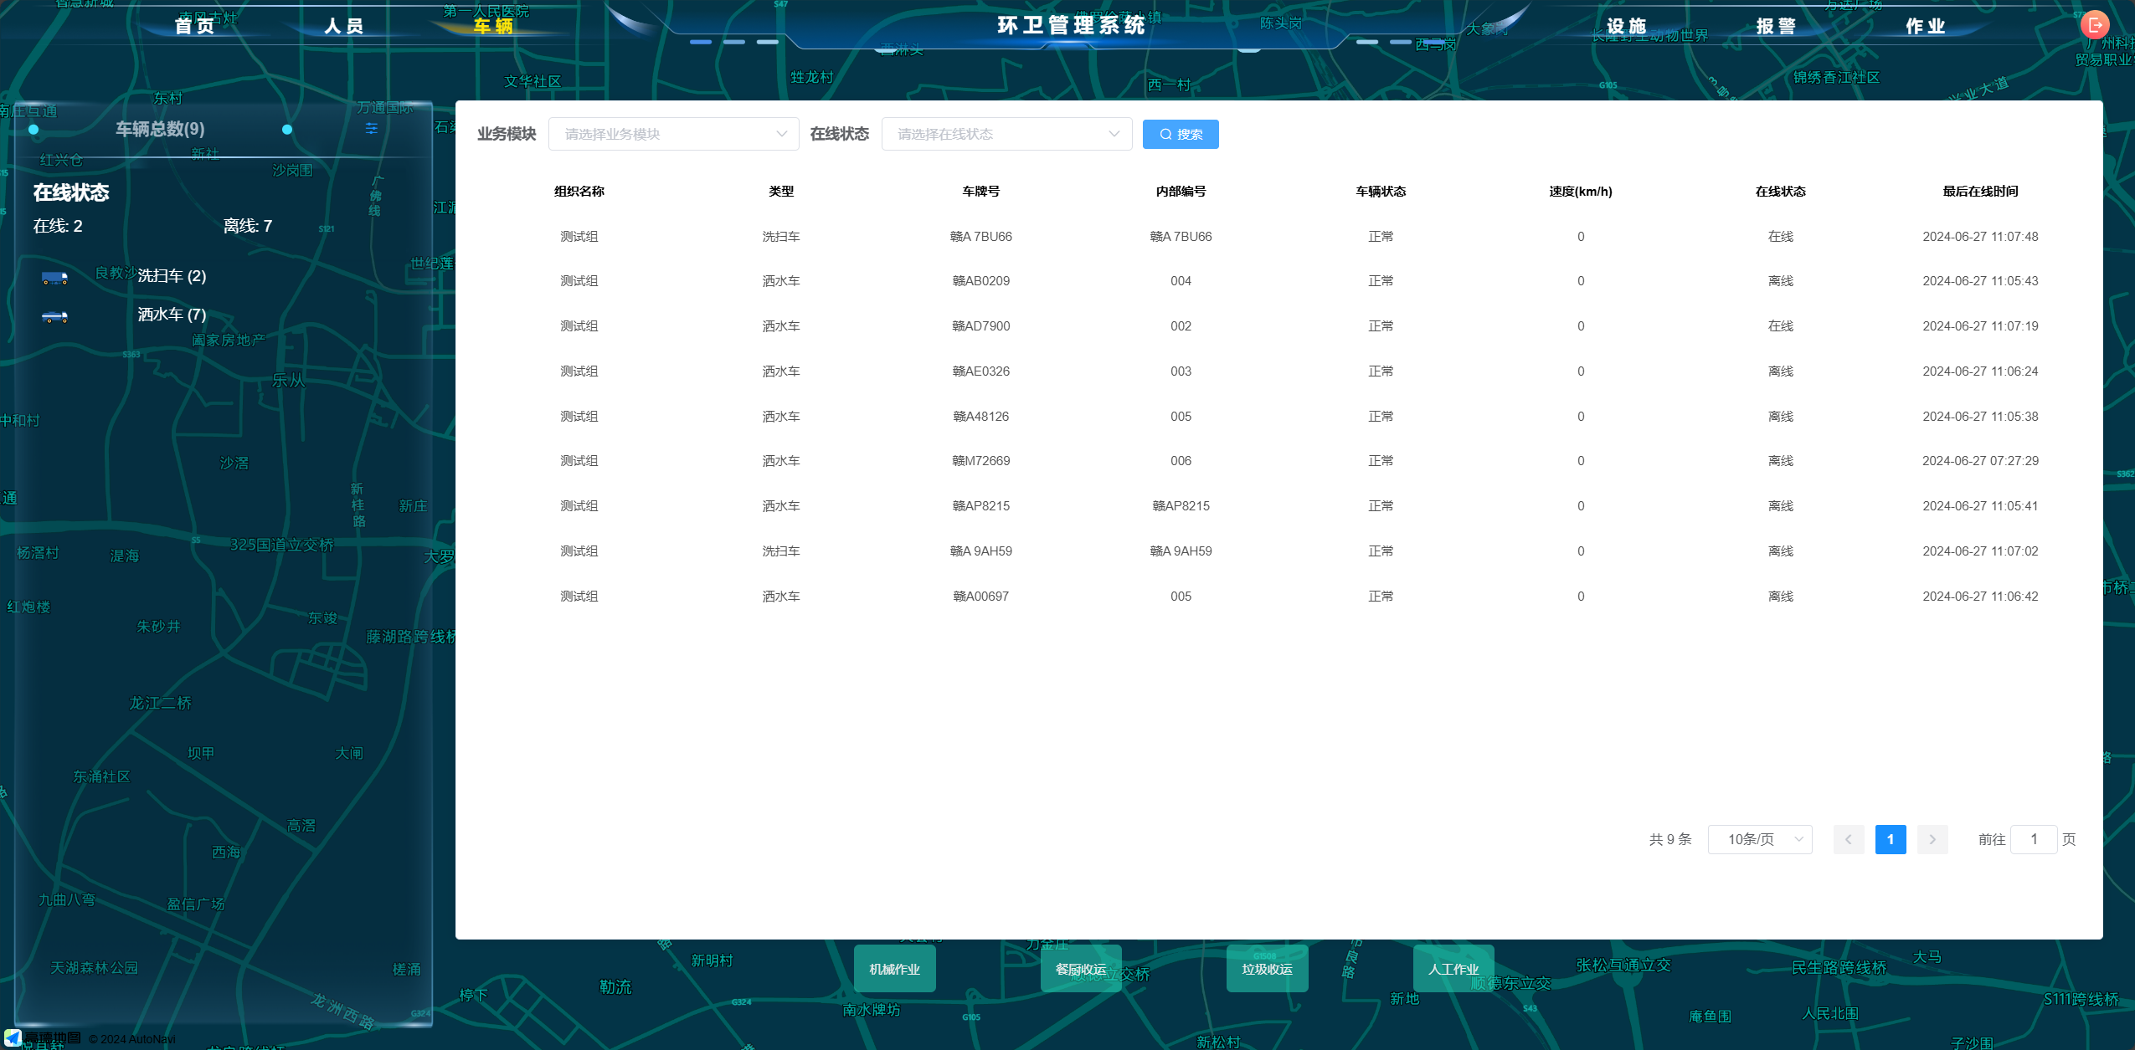Toggle the 餐厨收运 map layer button
Screen dimensions: 2135x1050
1080,969
